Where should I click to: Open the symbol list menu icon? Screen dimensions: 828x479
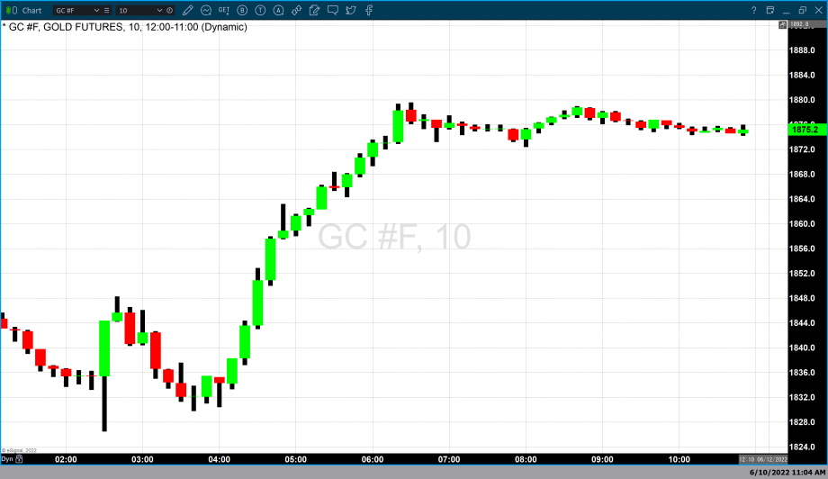(x=107, y=10)
